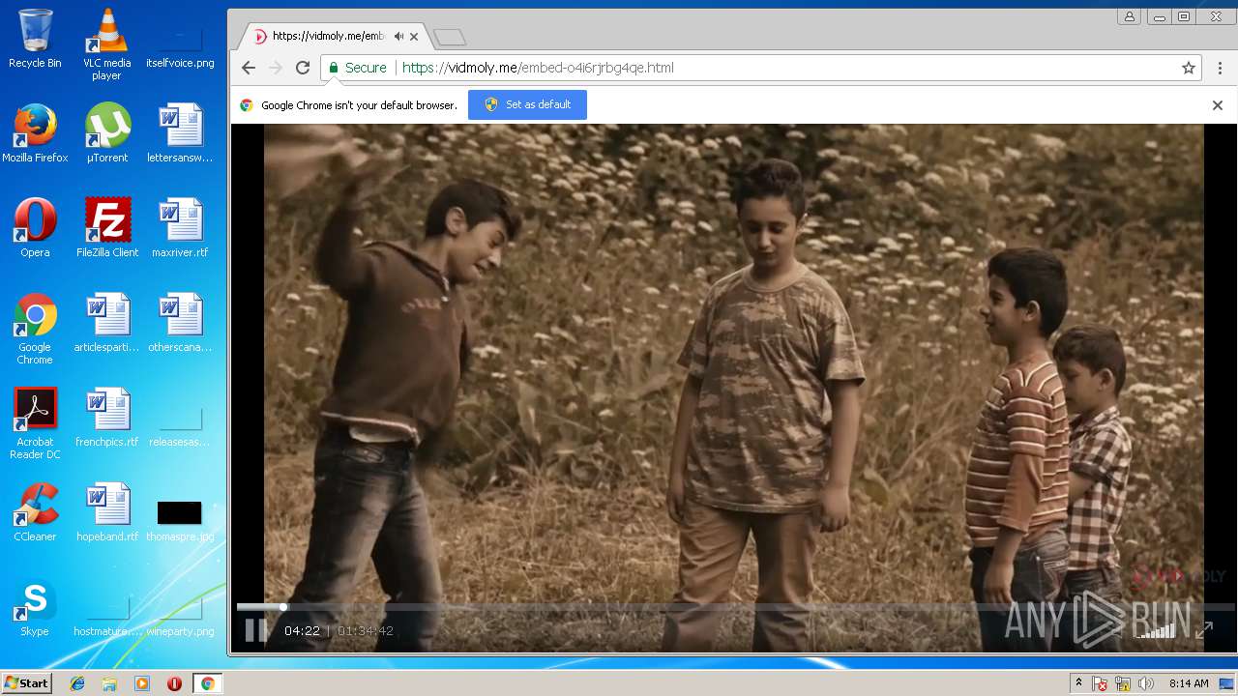Open the Recycle Bin desktop icon

(35, 39)
